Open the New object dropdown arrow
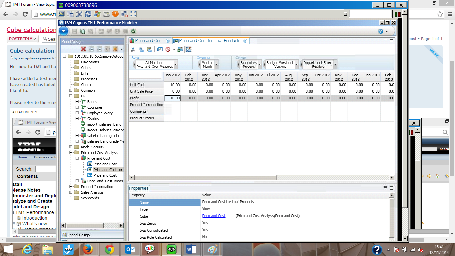455x256 pixels. click(121, 49)
